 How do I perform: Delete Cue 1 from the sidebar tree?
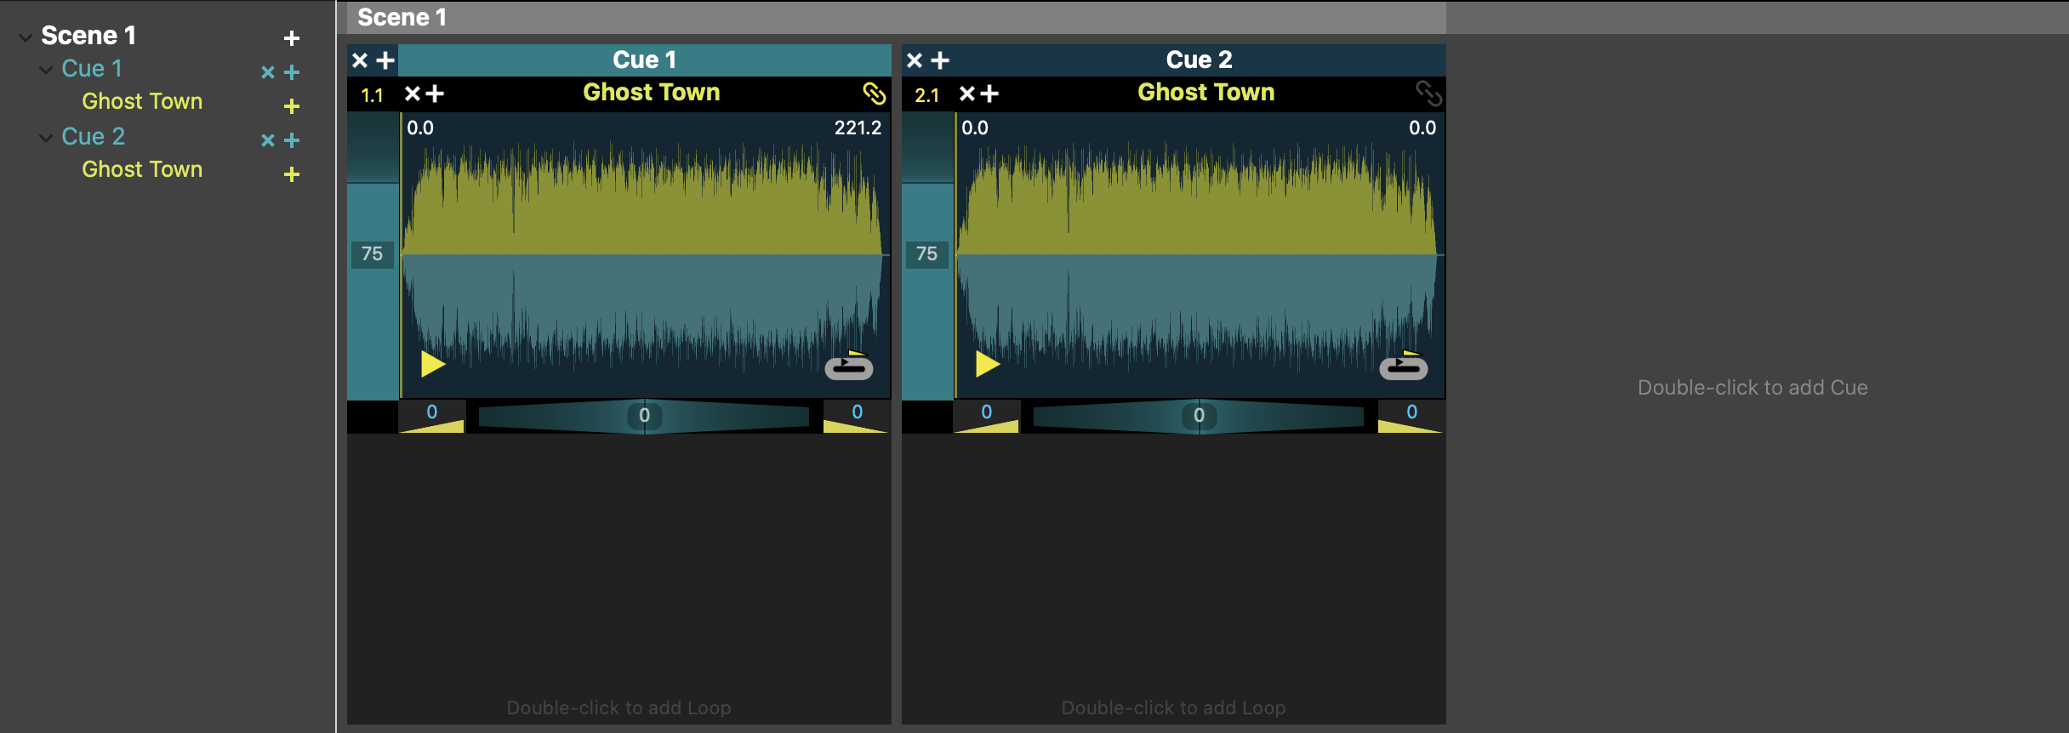(x=268, y=72)
